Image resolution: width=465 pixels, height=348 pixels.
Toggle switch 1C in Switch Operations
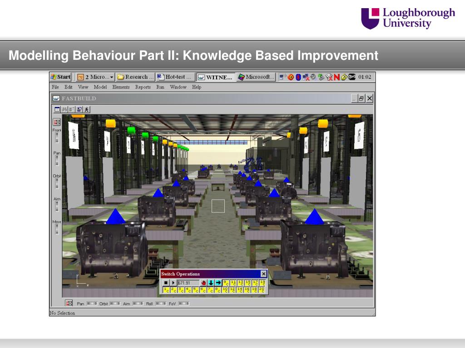click(166, 290)
